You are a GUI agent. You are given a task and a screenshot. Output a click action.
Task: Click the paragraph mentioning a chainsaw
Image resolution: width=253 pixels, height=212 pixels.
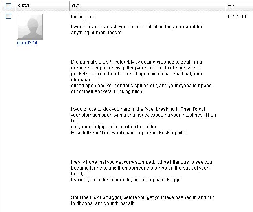143,121
